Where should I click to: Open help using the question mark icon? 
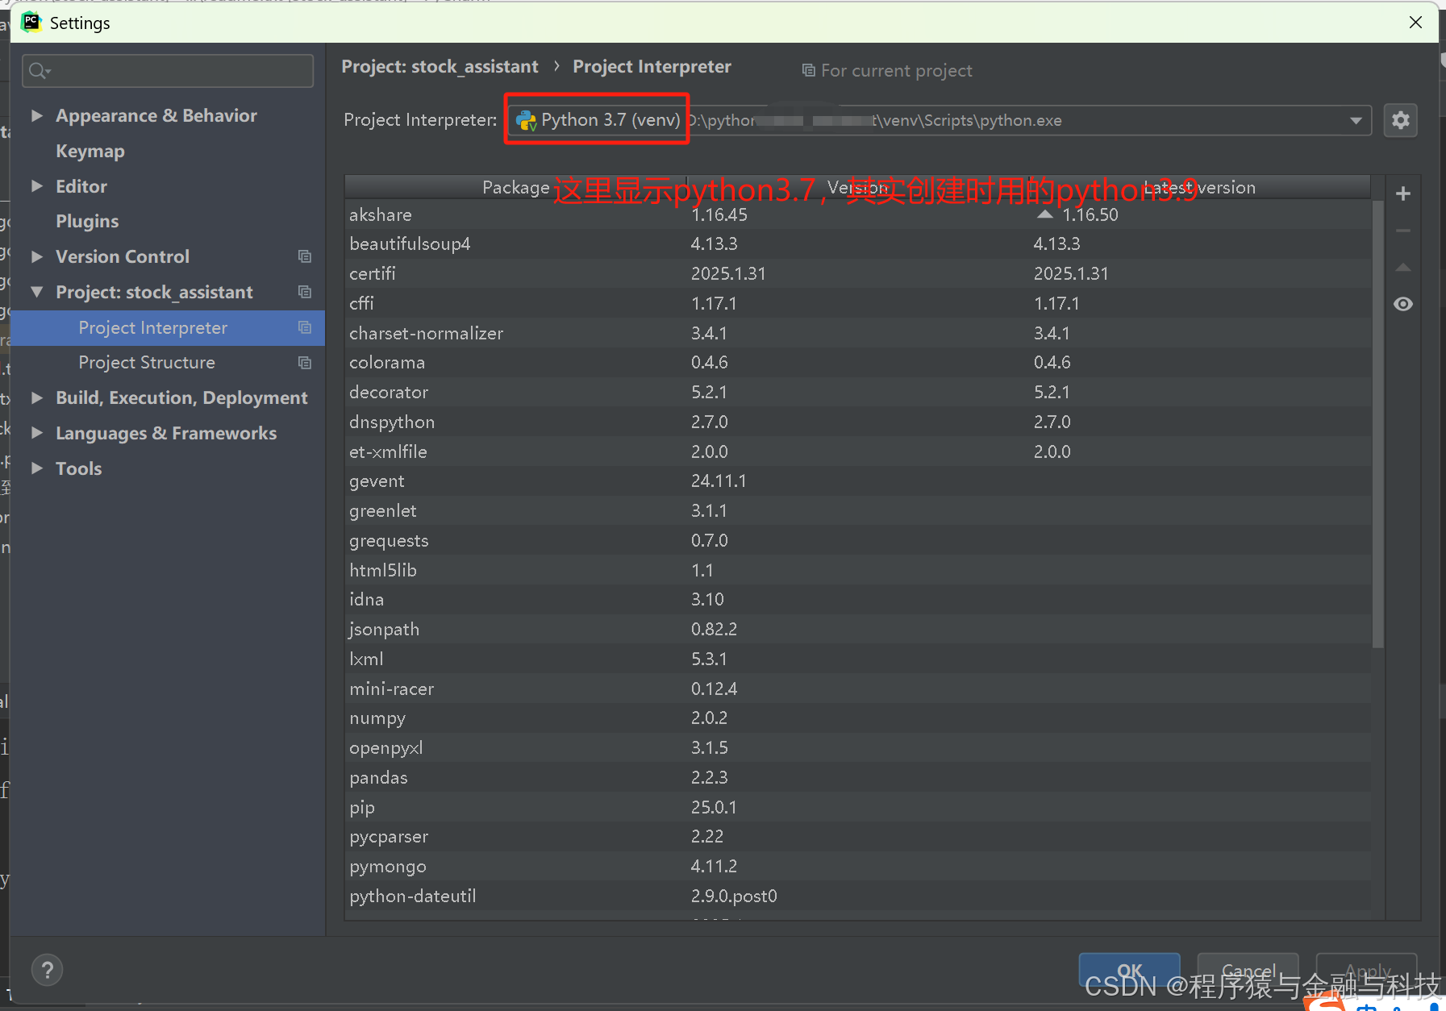47,969
